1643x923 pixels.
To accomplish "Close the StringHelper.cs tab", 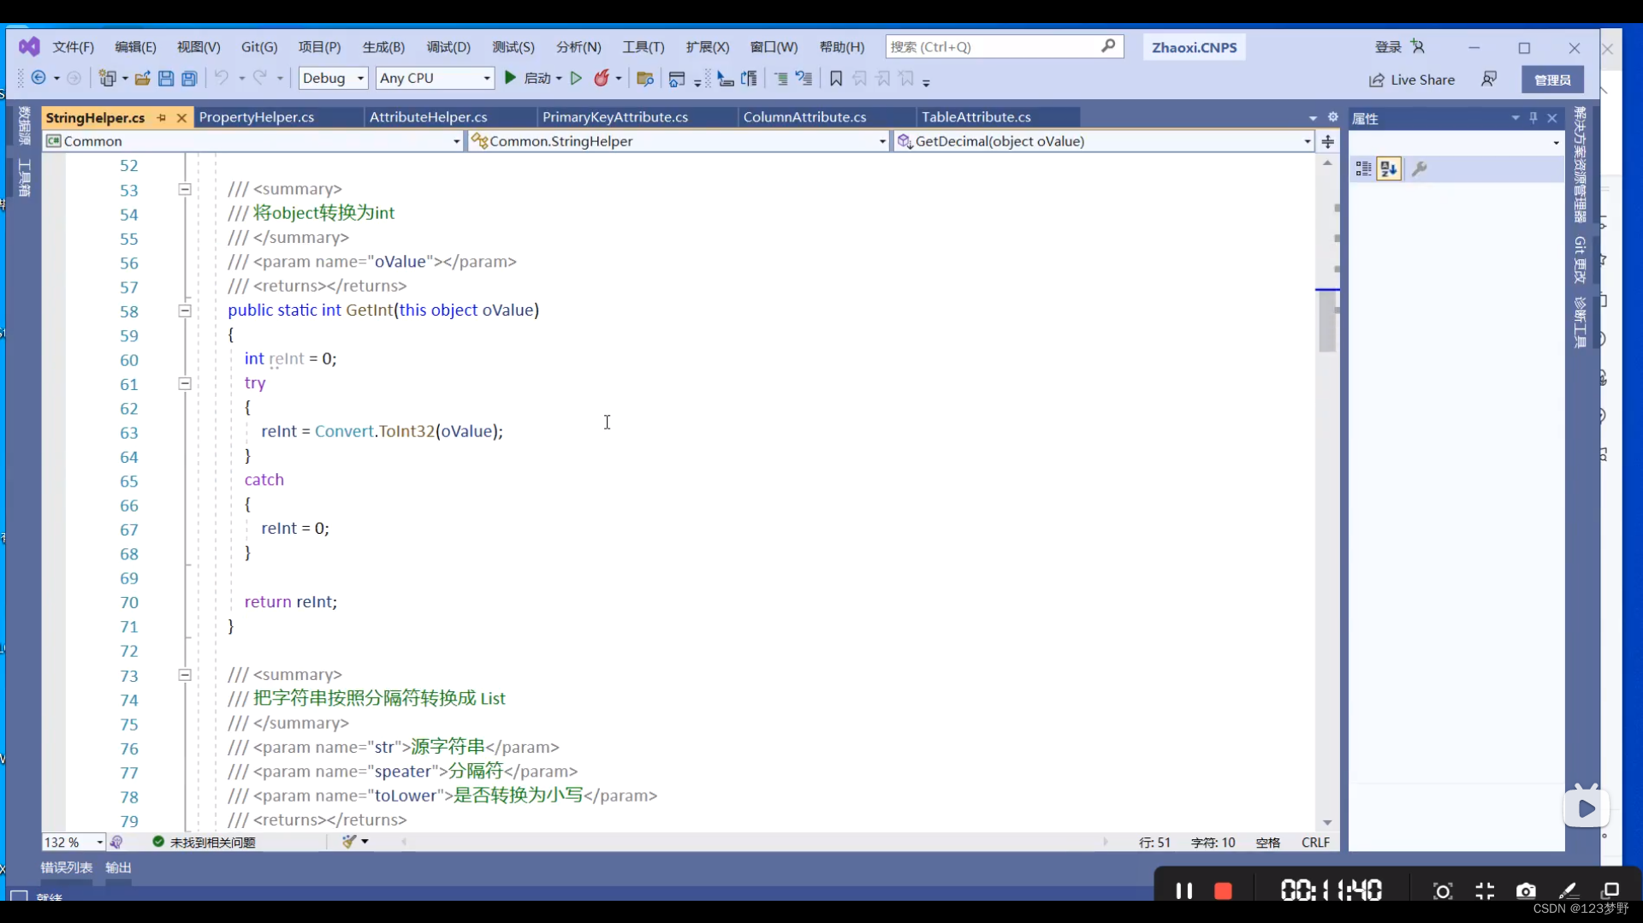I will (x=181, y=118).
